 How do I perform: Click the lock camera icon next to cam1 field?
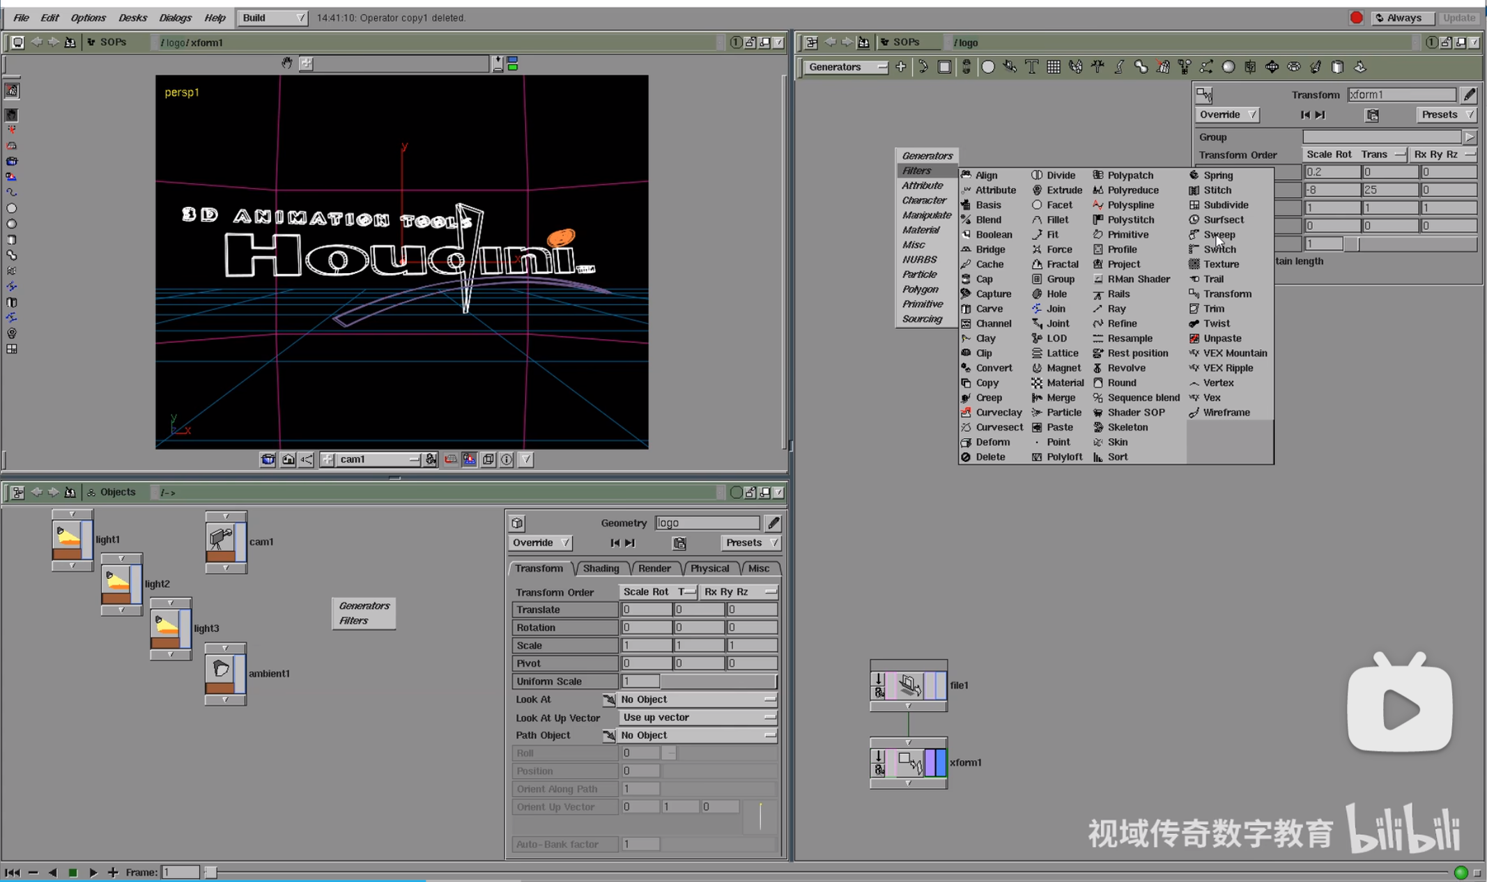click(431, 459)
